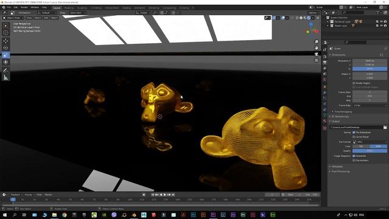This screenshot has height=219, width=389.
Task: Activate the Move tool
Action: 5,41
